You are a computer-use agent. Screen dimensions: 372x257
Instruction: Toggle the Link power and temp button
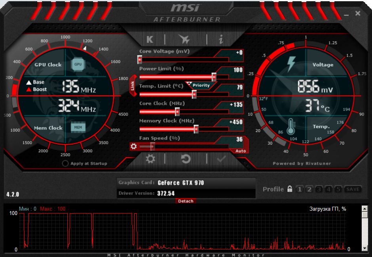133,86
